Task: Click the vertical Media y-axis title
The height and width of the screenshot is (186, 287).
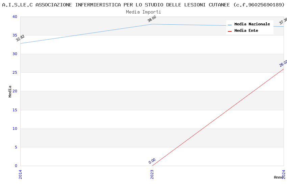Action: click(x=10, y=91)
